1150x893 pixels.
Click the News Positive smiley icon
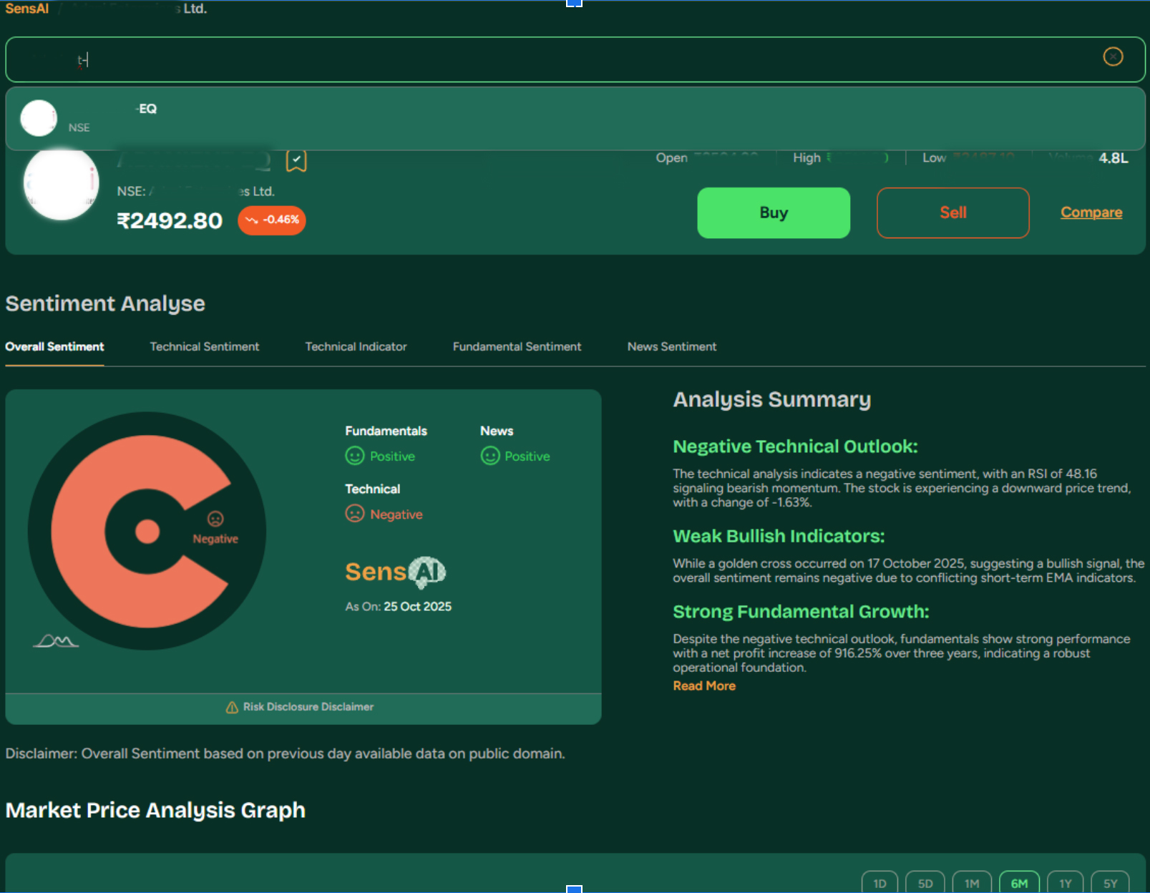click(x=490, y=456)
